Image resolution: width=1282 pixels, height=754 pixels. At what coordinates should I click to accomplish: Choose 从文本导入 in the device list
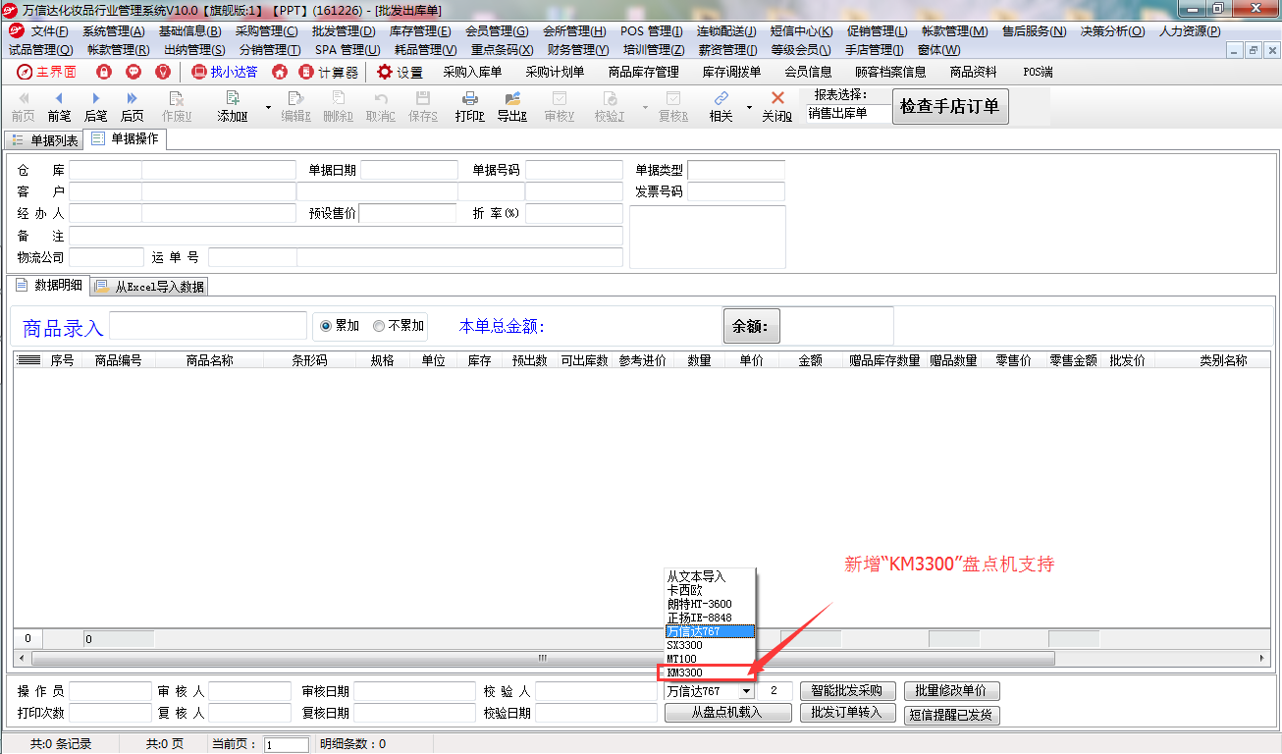(x=710, y=576)
